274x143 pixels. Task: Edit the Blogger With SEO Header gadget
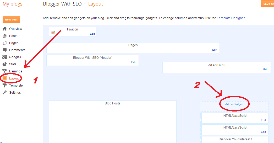pos(134,62)
